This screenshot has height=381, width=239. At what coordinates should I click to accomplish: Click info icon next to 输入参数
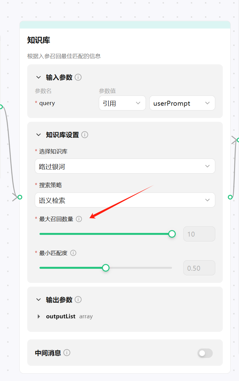click(x=78, y=77)
